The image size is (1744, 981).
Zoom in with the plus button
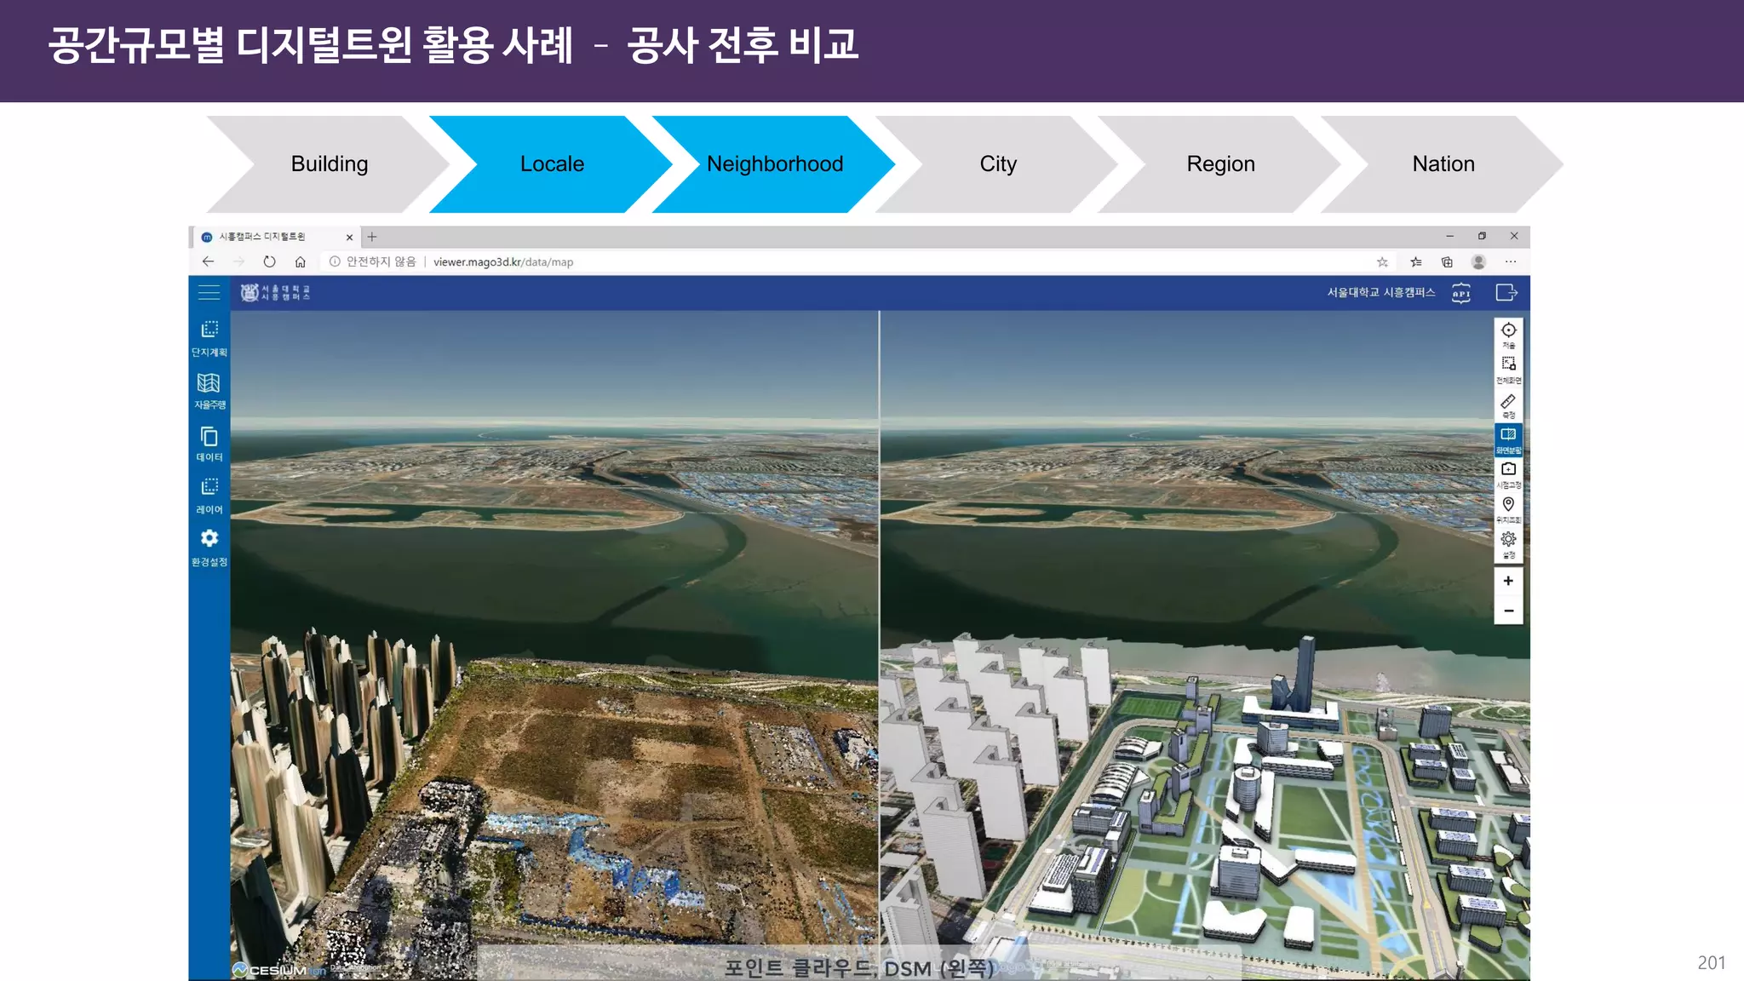pyautogui.click(x=1508, y=581)
